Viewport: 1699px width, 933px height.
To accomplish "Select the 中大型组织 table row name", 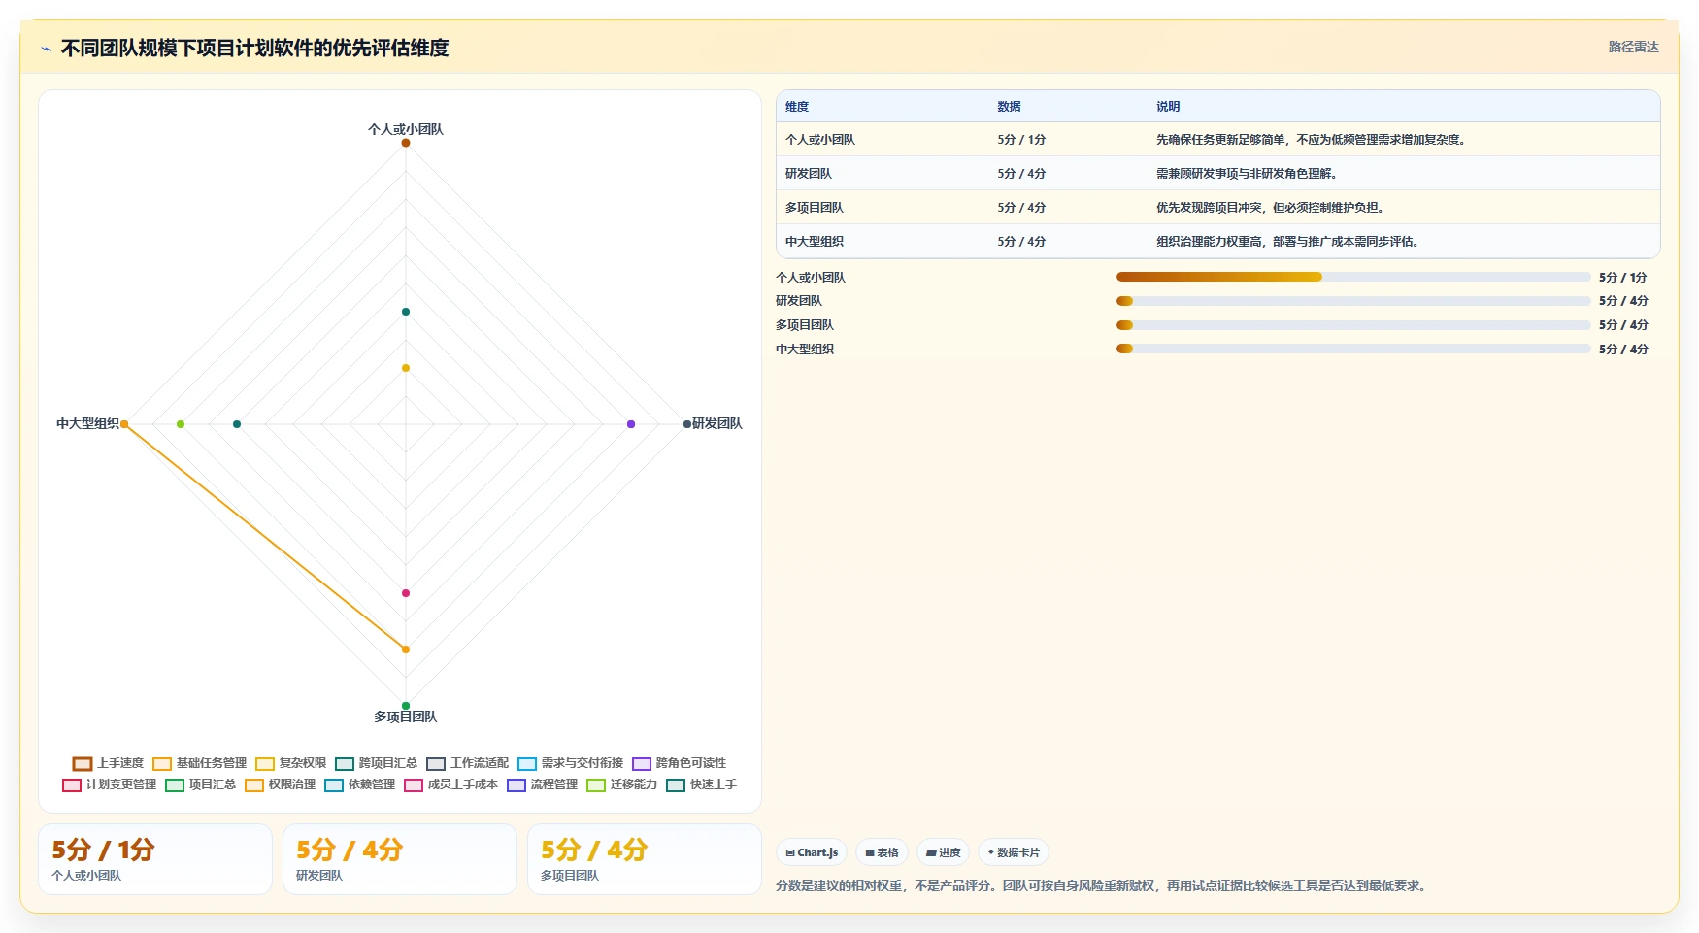I will (x=814, y=242).
